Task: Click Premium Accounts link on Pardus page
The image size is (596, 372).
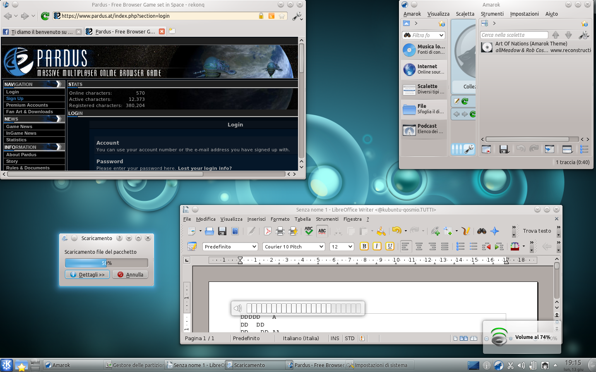Action: (27, 105)
